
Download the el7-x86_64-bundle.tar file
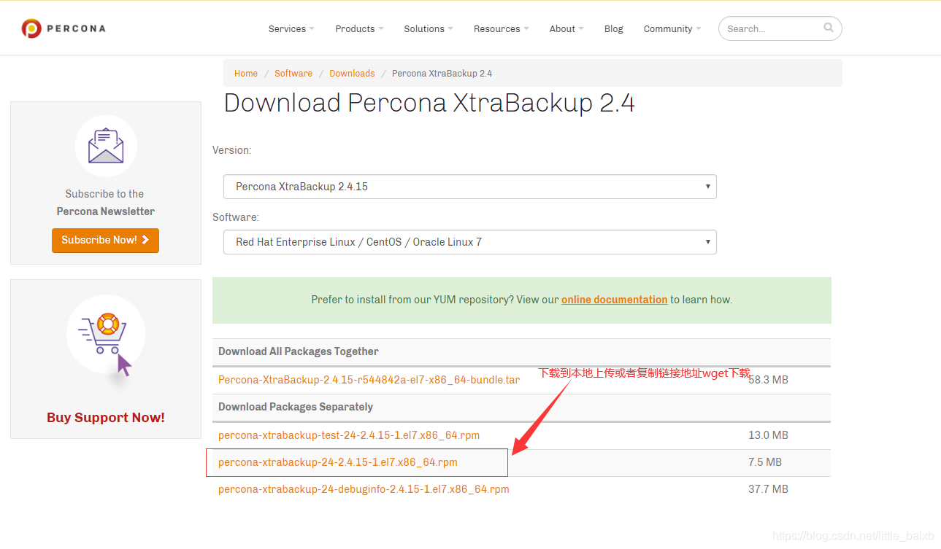coord(369,380)
